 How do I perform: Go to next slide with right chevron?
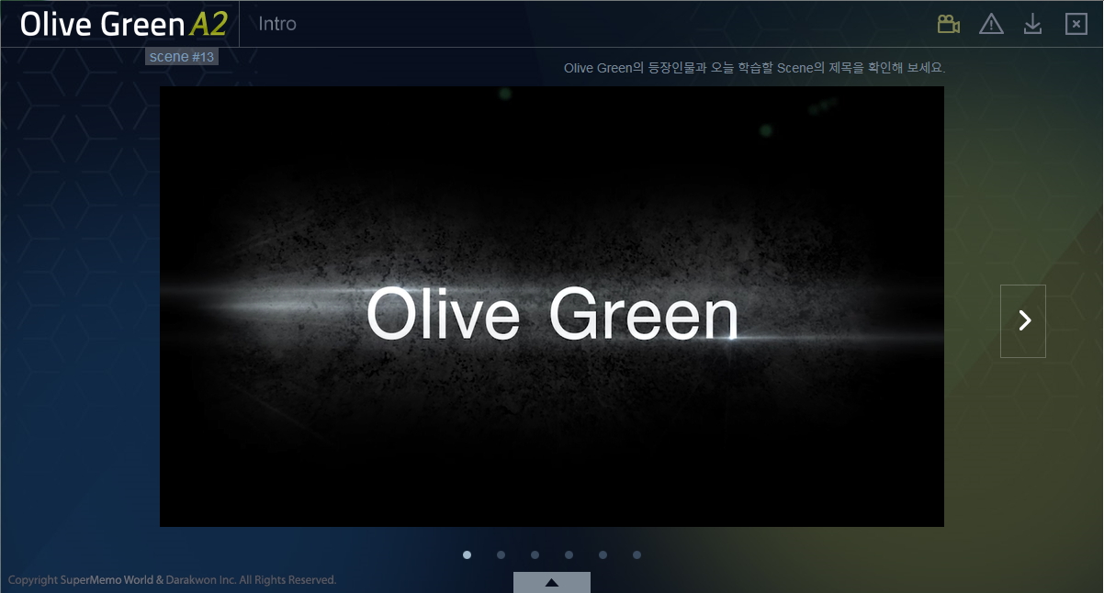pyautogui.click(x=1023, y=320)
